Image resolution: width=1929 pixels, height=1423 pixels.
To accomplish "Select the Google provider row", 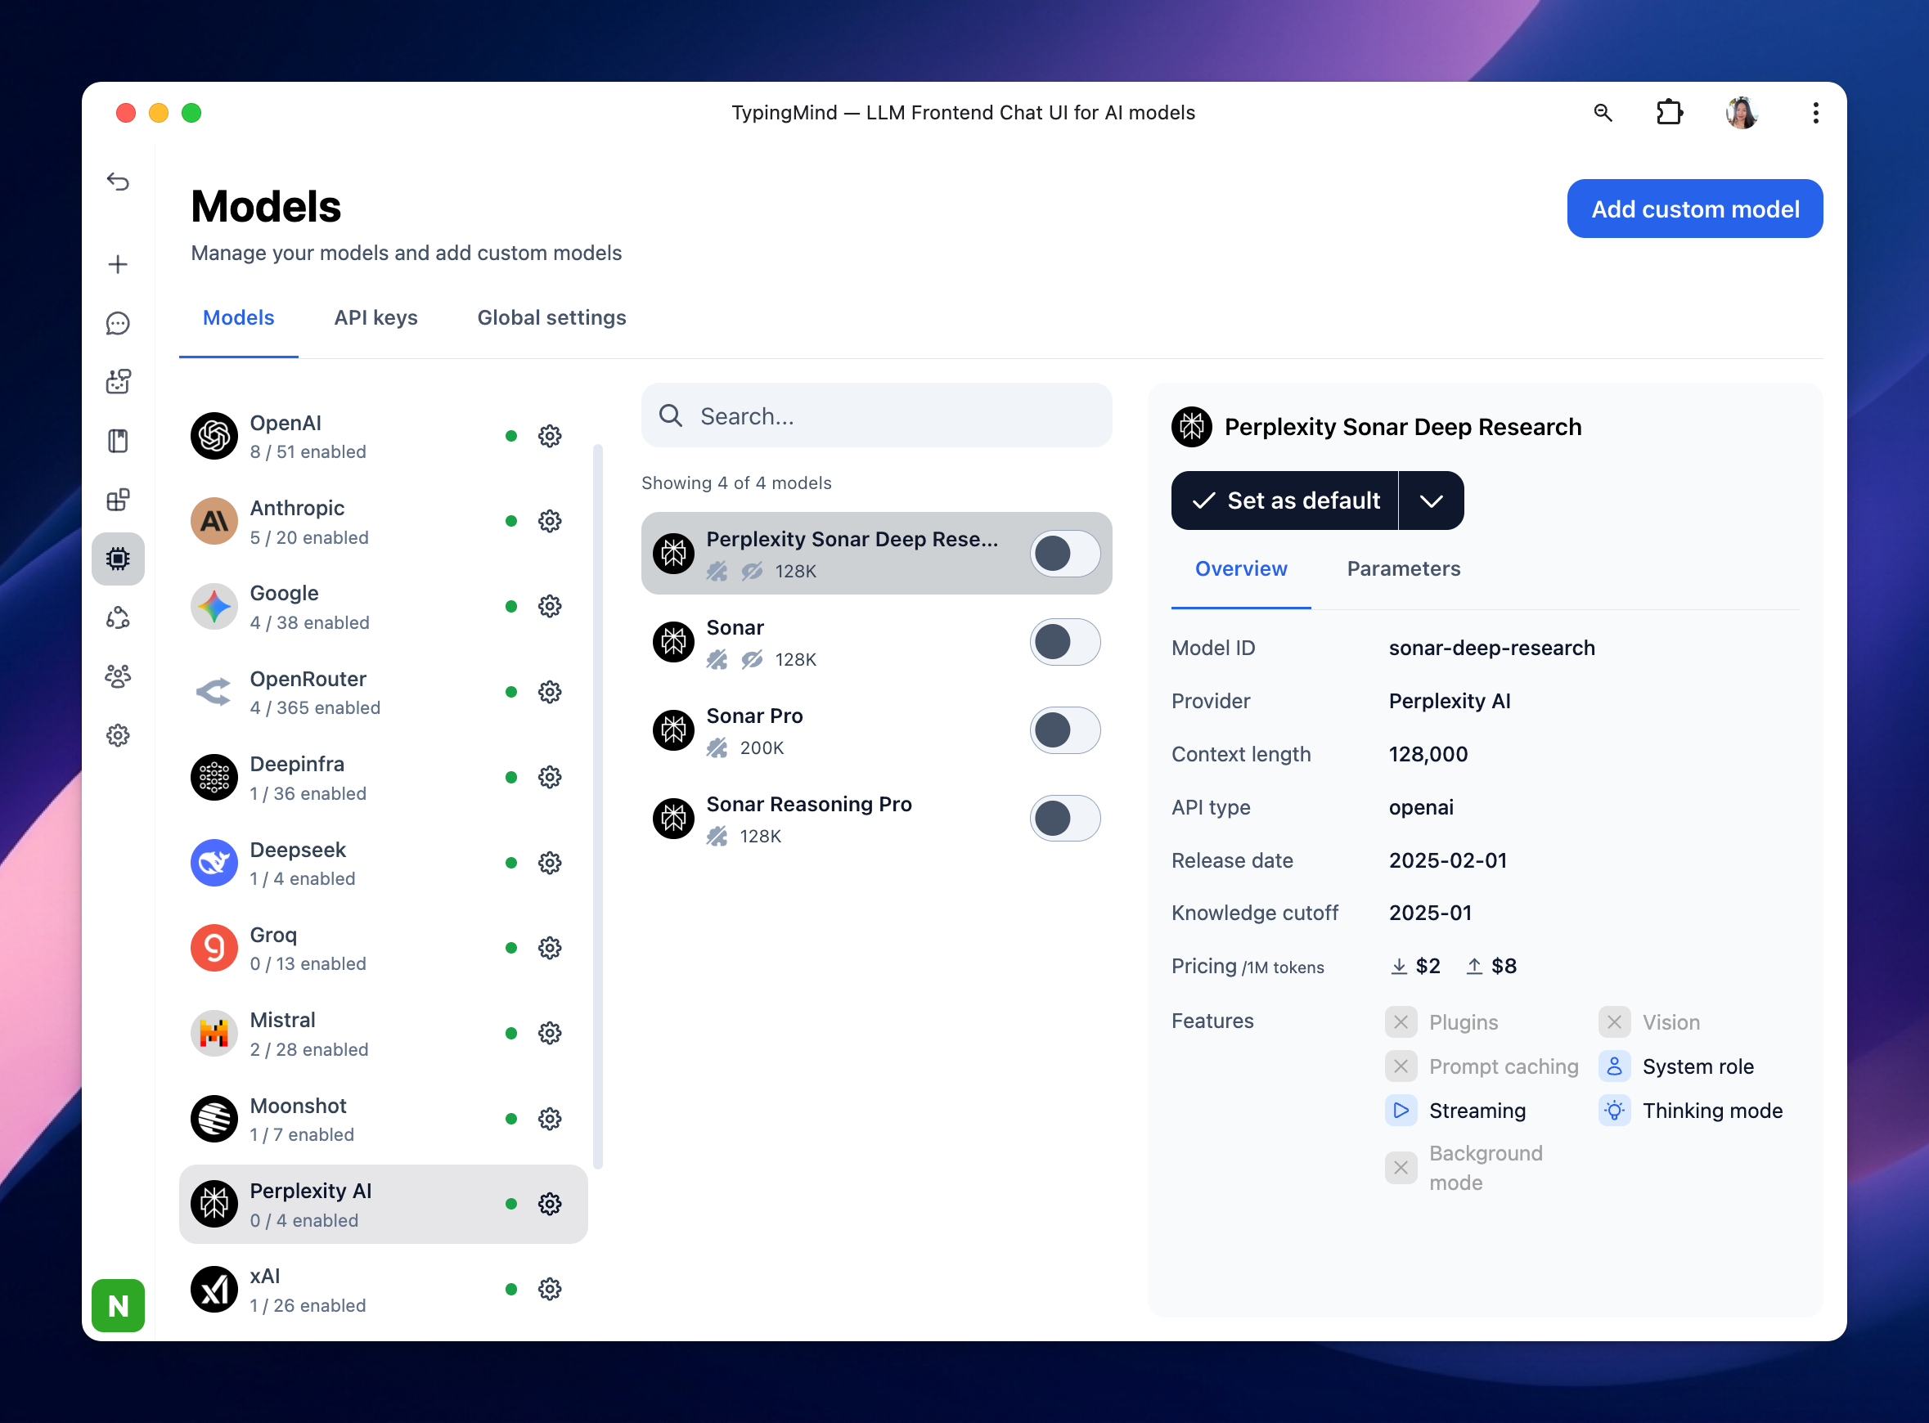I will [384, 608].
